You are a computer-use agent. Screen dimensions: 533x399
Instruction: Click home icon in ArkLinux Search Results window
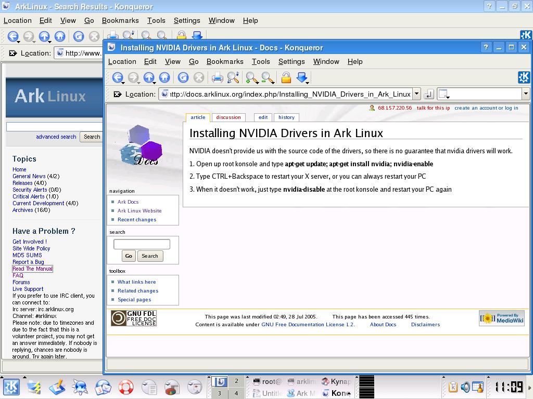coord(60,36)
